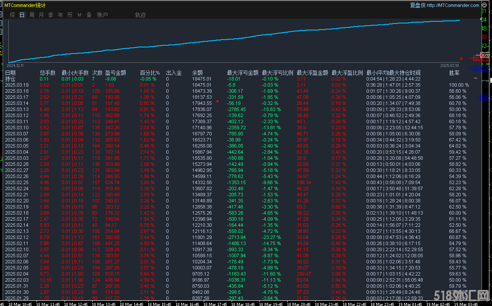The width and height of the screenshot is (492, 306).
Task: Click the 余额 column header
Action: (x=197, y=73)
